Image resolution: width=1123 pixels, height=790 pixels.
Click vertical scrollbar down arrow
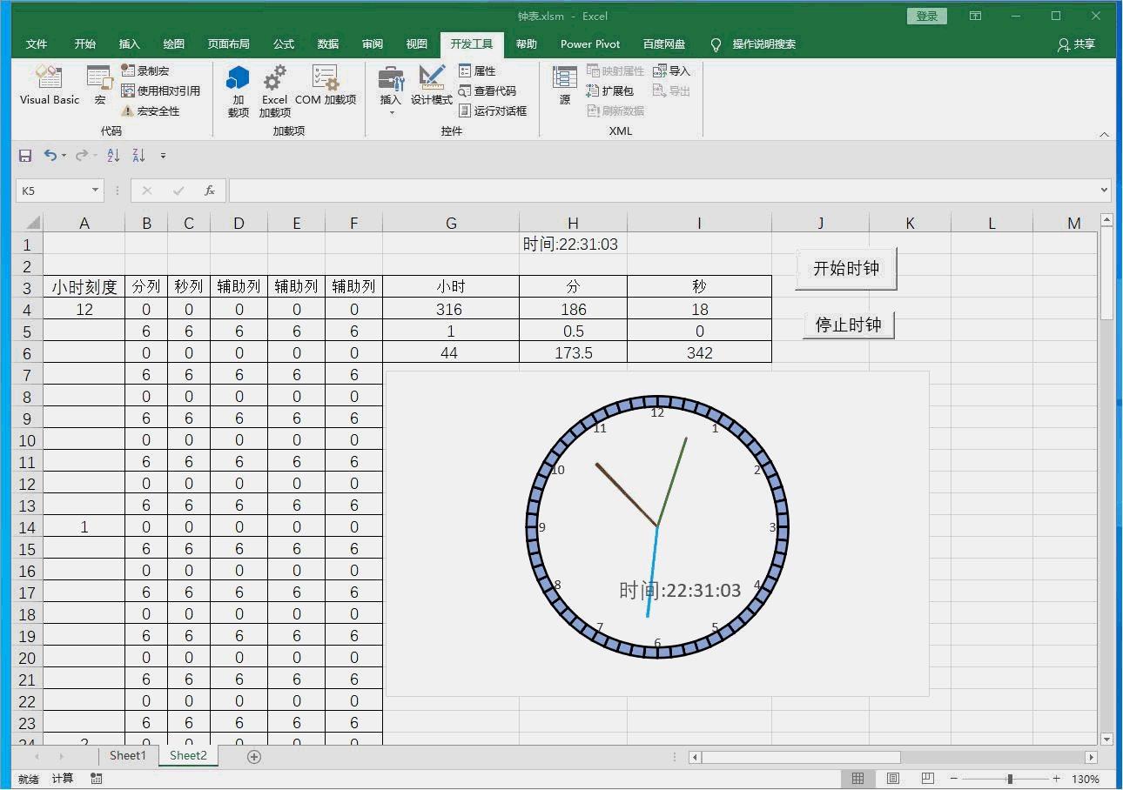[1107, 740]
